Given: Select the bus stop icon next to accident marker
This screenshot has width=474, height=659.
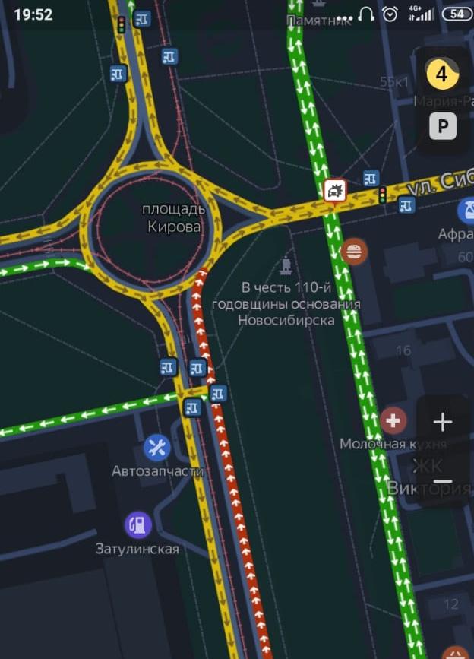Looking at the screenshot, I should pyautogui.click(x=371, y=178).
